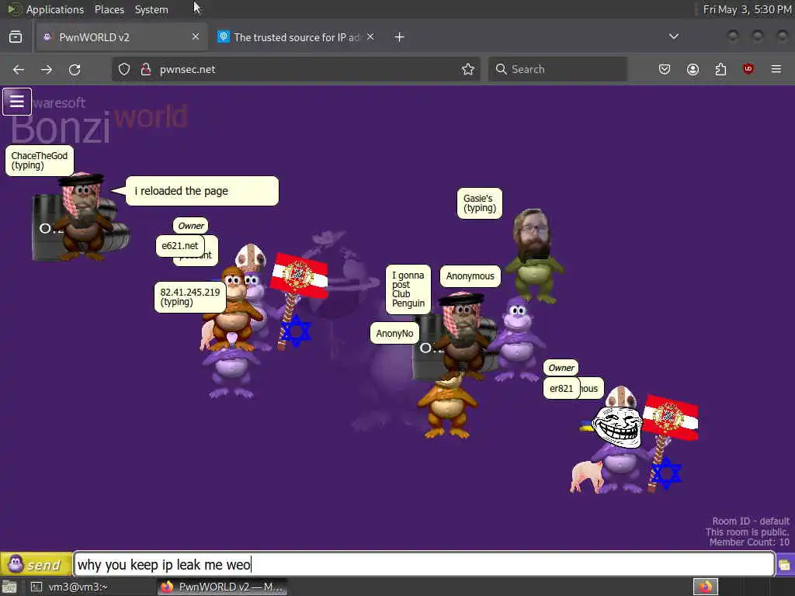795x596 pixels.
Task: Click the 82.41.245.219 typing name tag
Action: pos(190,297)
